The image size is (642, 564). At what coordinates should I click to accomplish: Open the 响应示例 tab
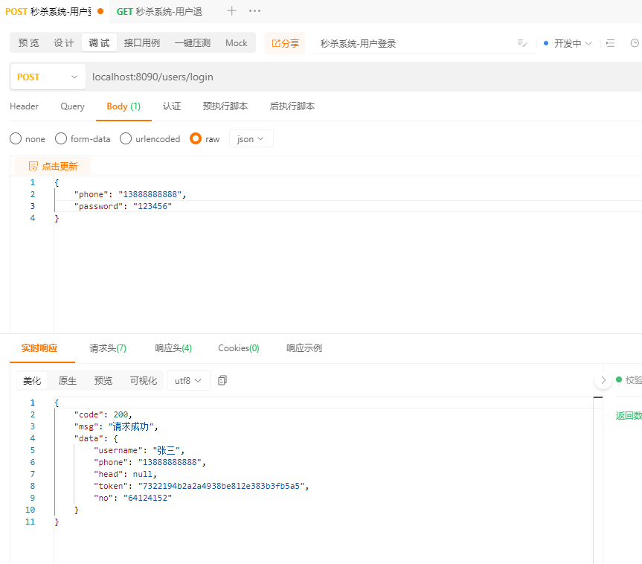tap(304, 348)
